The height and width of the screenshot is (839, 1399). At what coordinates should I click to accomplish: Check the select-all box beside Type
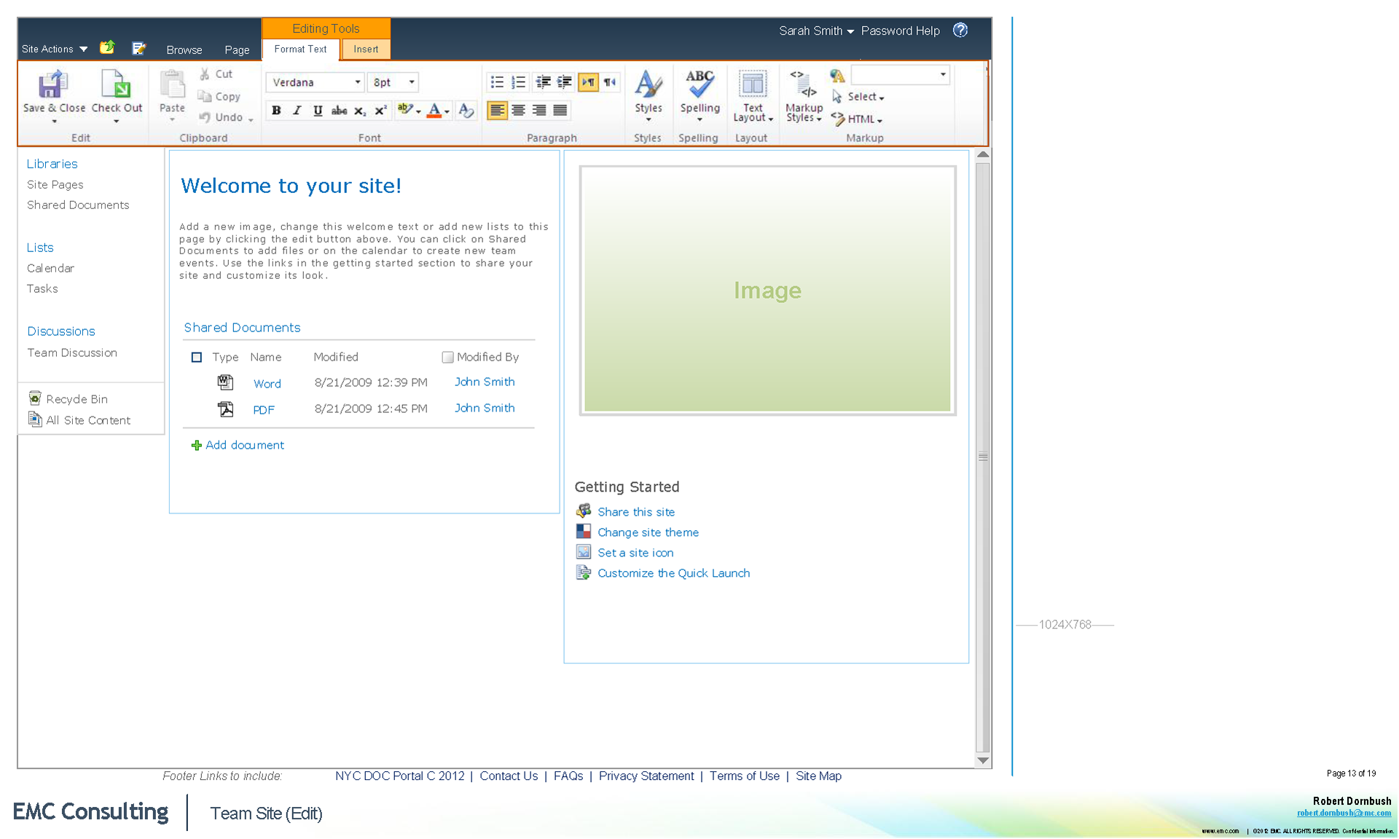point(197,358)
